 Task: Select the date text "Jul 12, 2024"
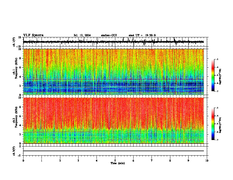(x=82, y=35)
